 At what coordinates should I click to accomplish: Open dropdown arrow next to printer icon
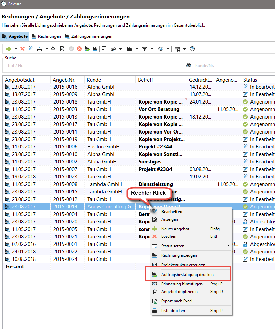tap(47, 49)
